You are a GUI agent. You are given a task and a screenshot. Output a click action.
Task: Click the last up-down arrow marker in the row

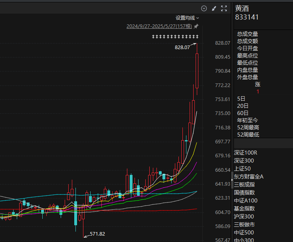[197, 36]
